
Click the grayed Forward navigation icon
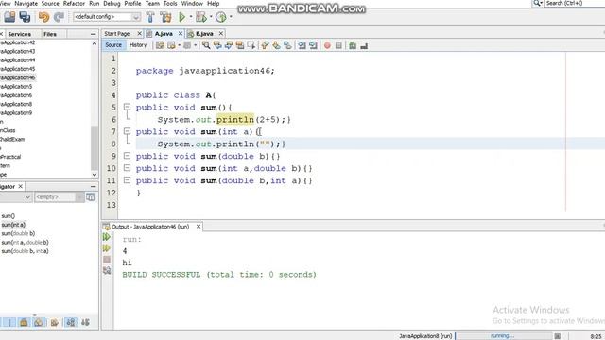tap(187, 45)
